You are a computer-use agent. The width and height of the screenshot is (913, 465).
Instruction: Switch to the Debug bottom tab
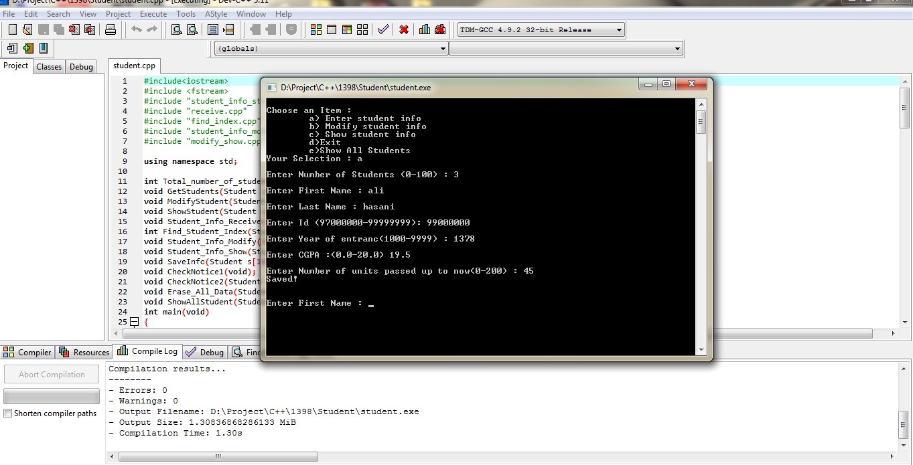[205, 352]
